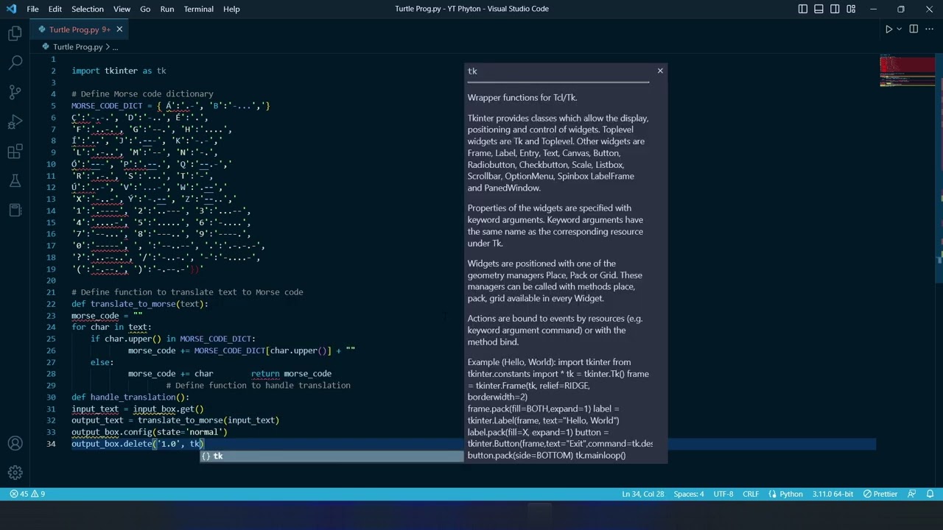Change end of line sequence CRLF
This screenshot has width=943, height=530.
[751, 494]
